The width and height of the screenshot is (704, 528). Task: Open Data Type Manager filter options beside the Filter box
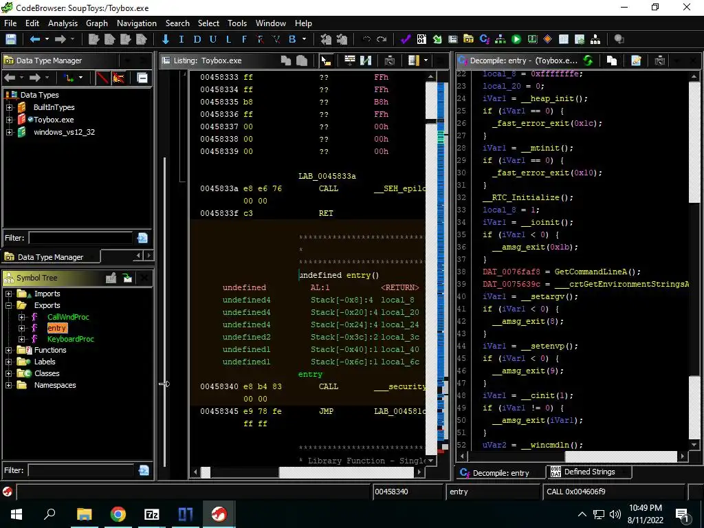pos(142,238)
